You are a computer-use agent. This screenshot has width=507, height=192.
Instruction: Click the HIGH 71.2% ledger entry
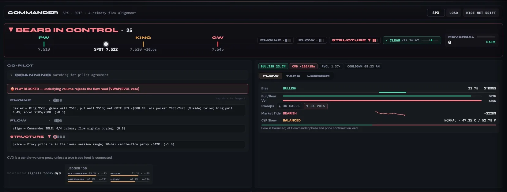coord(130,174)
